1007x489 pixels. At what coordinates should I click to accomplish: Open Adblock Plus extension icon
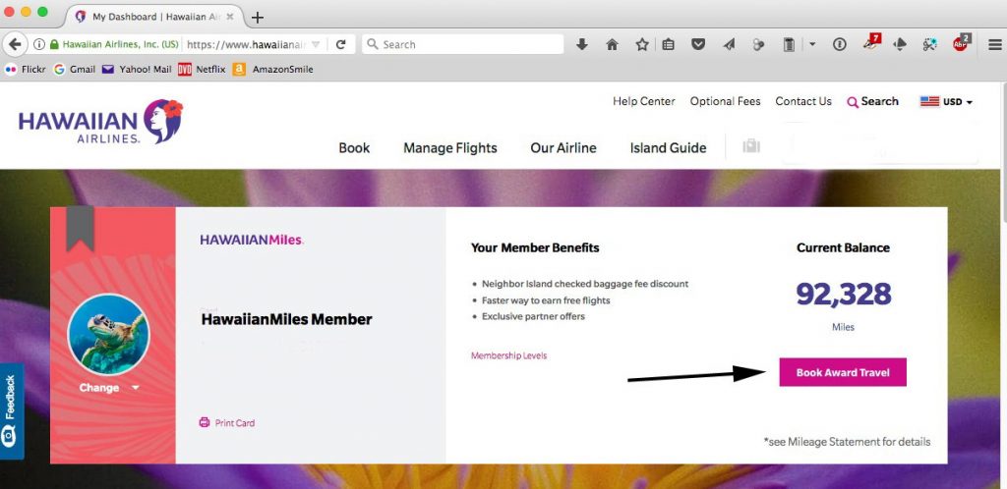point(962,43)
